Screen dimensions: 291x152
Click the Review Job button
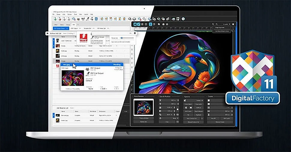(x=144, y=122)
